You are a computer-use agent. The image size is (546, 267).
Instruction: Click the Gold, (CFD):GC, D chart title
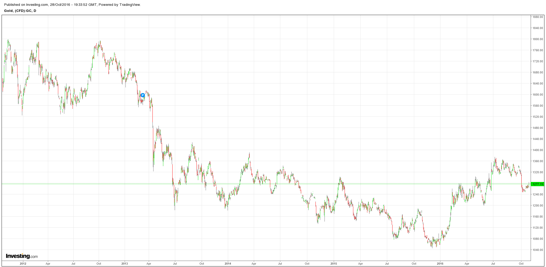click(20, 11)
